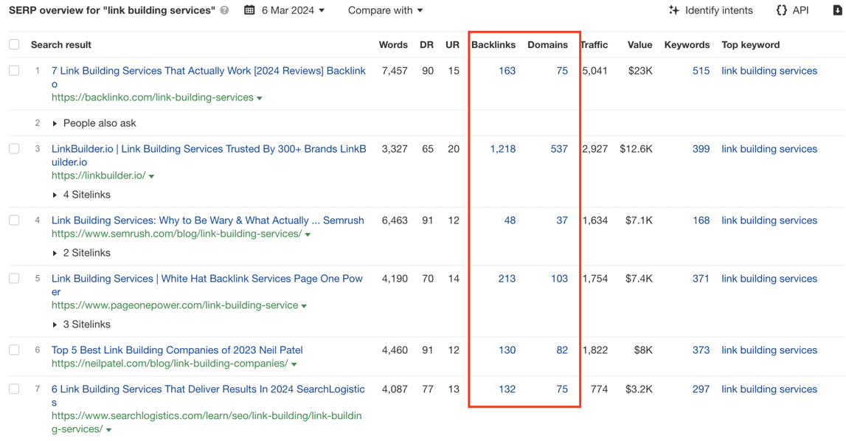The image size is (846, 441).
Task: Click the Backlinks column header
Action: point(493,45)
